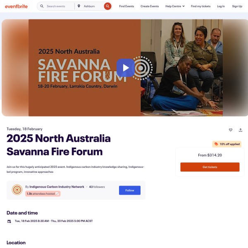This screenshot has width=248, height=248.
Task: Play the Savanna Fire Forum video
Action: (x=126, y=68)
